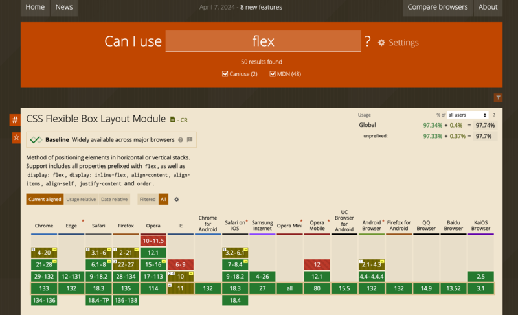Screen dimensions: 518x315
Task: Uncheck the MDN (48) results checkbox
Action: 273,74
